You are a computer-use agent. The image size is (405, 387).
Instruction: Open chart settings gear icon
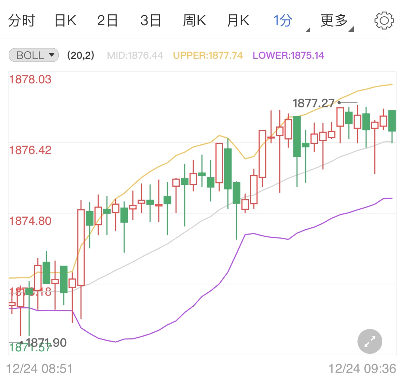384,21
